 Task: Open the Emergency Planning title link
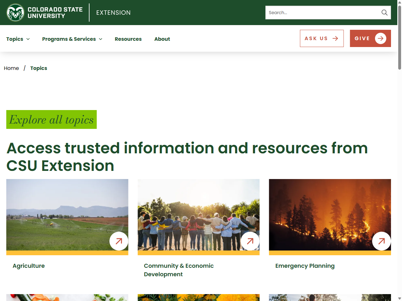pos(305,266)
